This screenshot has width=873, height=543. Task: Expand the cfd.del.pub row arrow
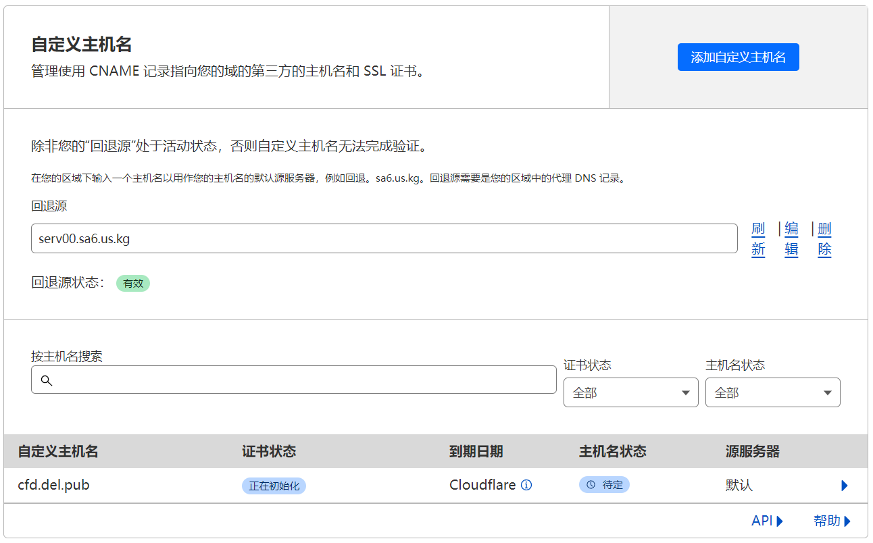(x=844, y=486)
